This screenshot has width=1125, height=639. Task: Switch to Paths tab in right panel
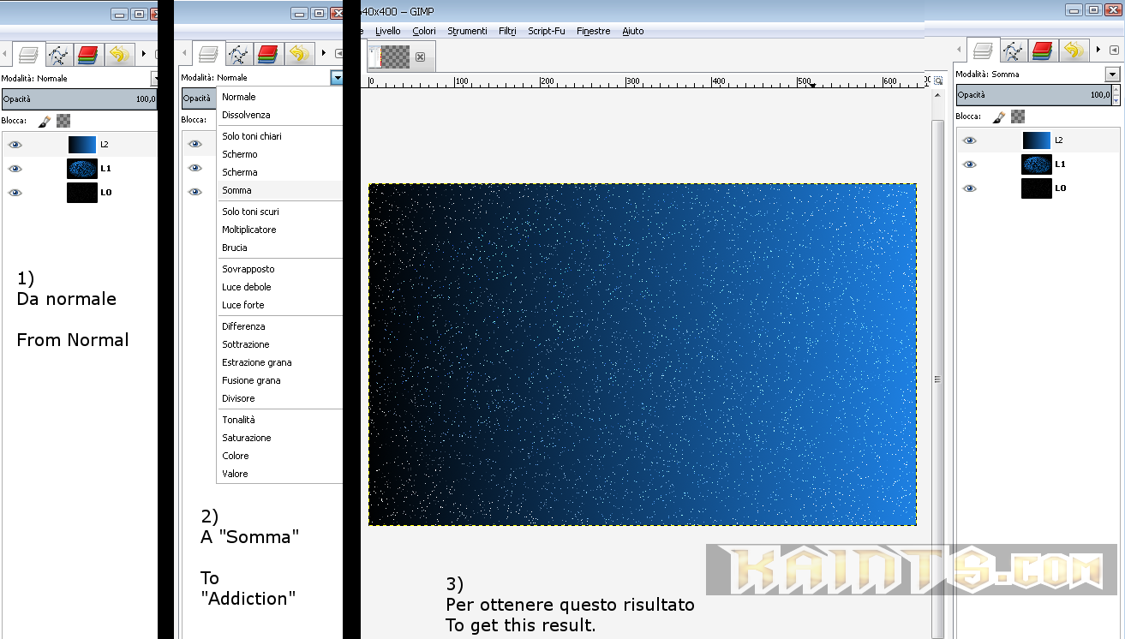[1013, 51]
